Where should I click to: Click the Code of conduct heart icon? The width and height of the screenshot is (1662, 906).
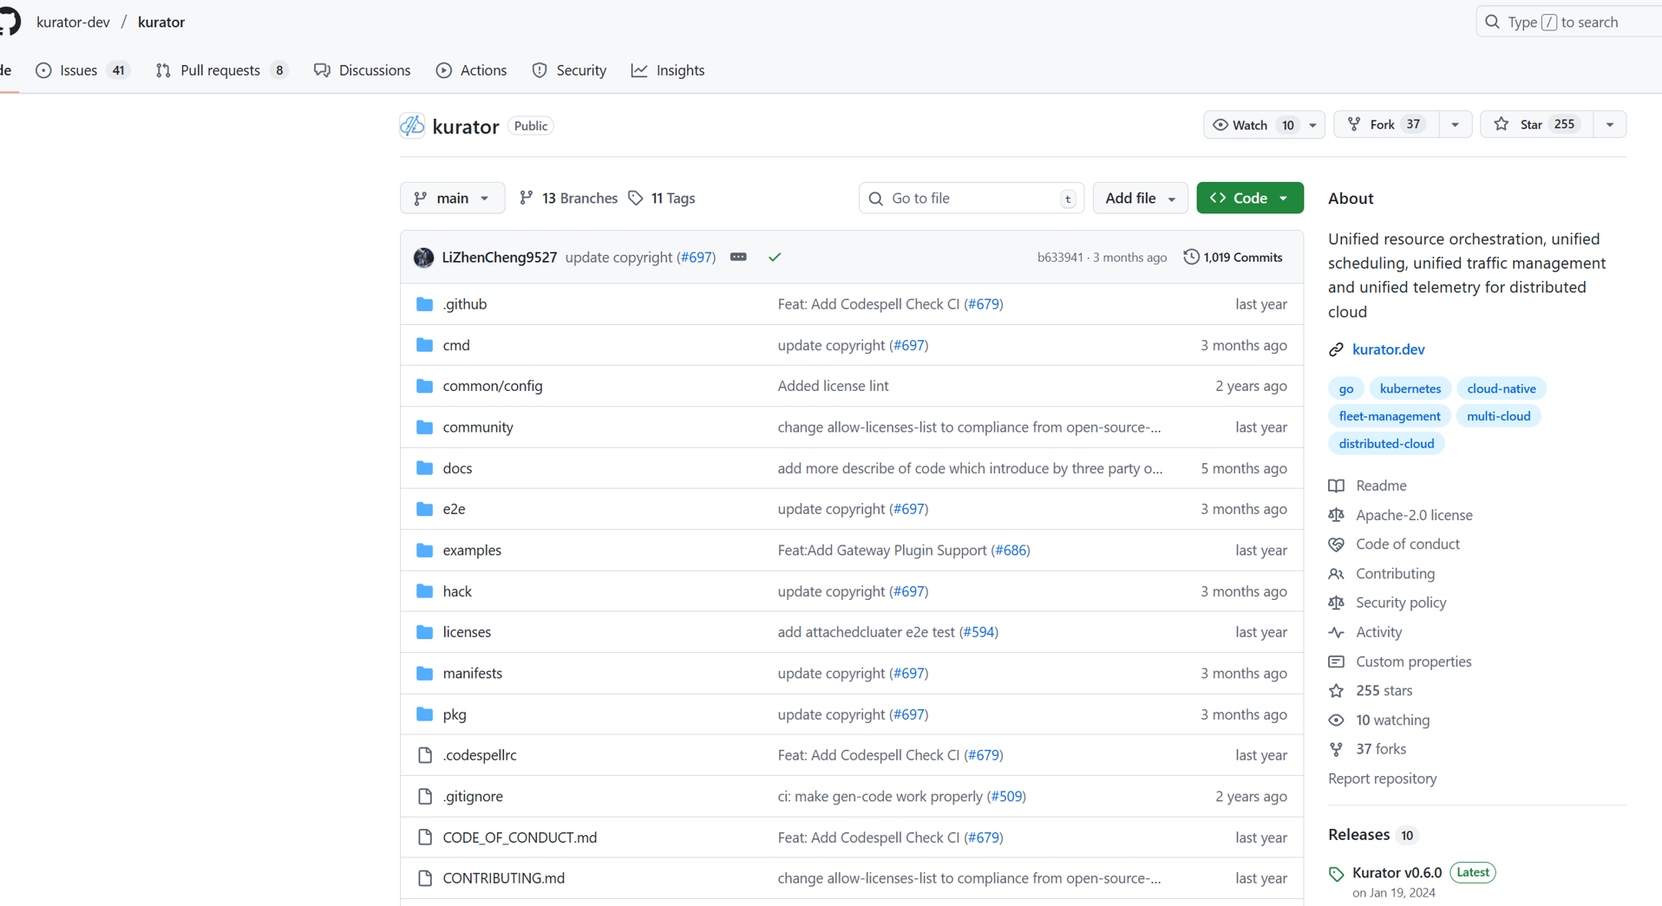[x=1336, y=544]
